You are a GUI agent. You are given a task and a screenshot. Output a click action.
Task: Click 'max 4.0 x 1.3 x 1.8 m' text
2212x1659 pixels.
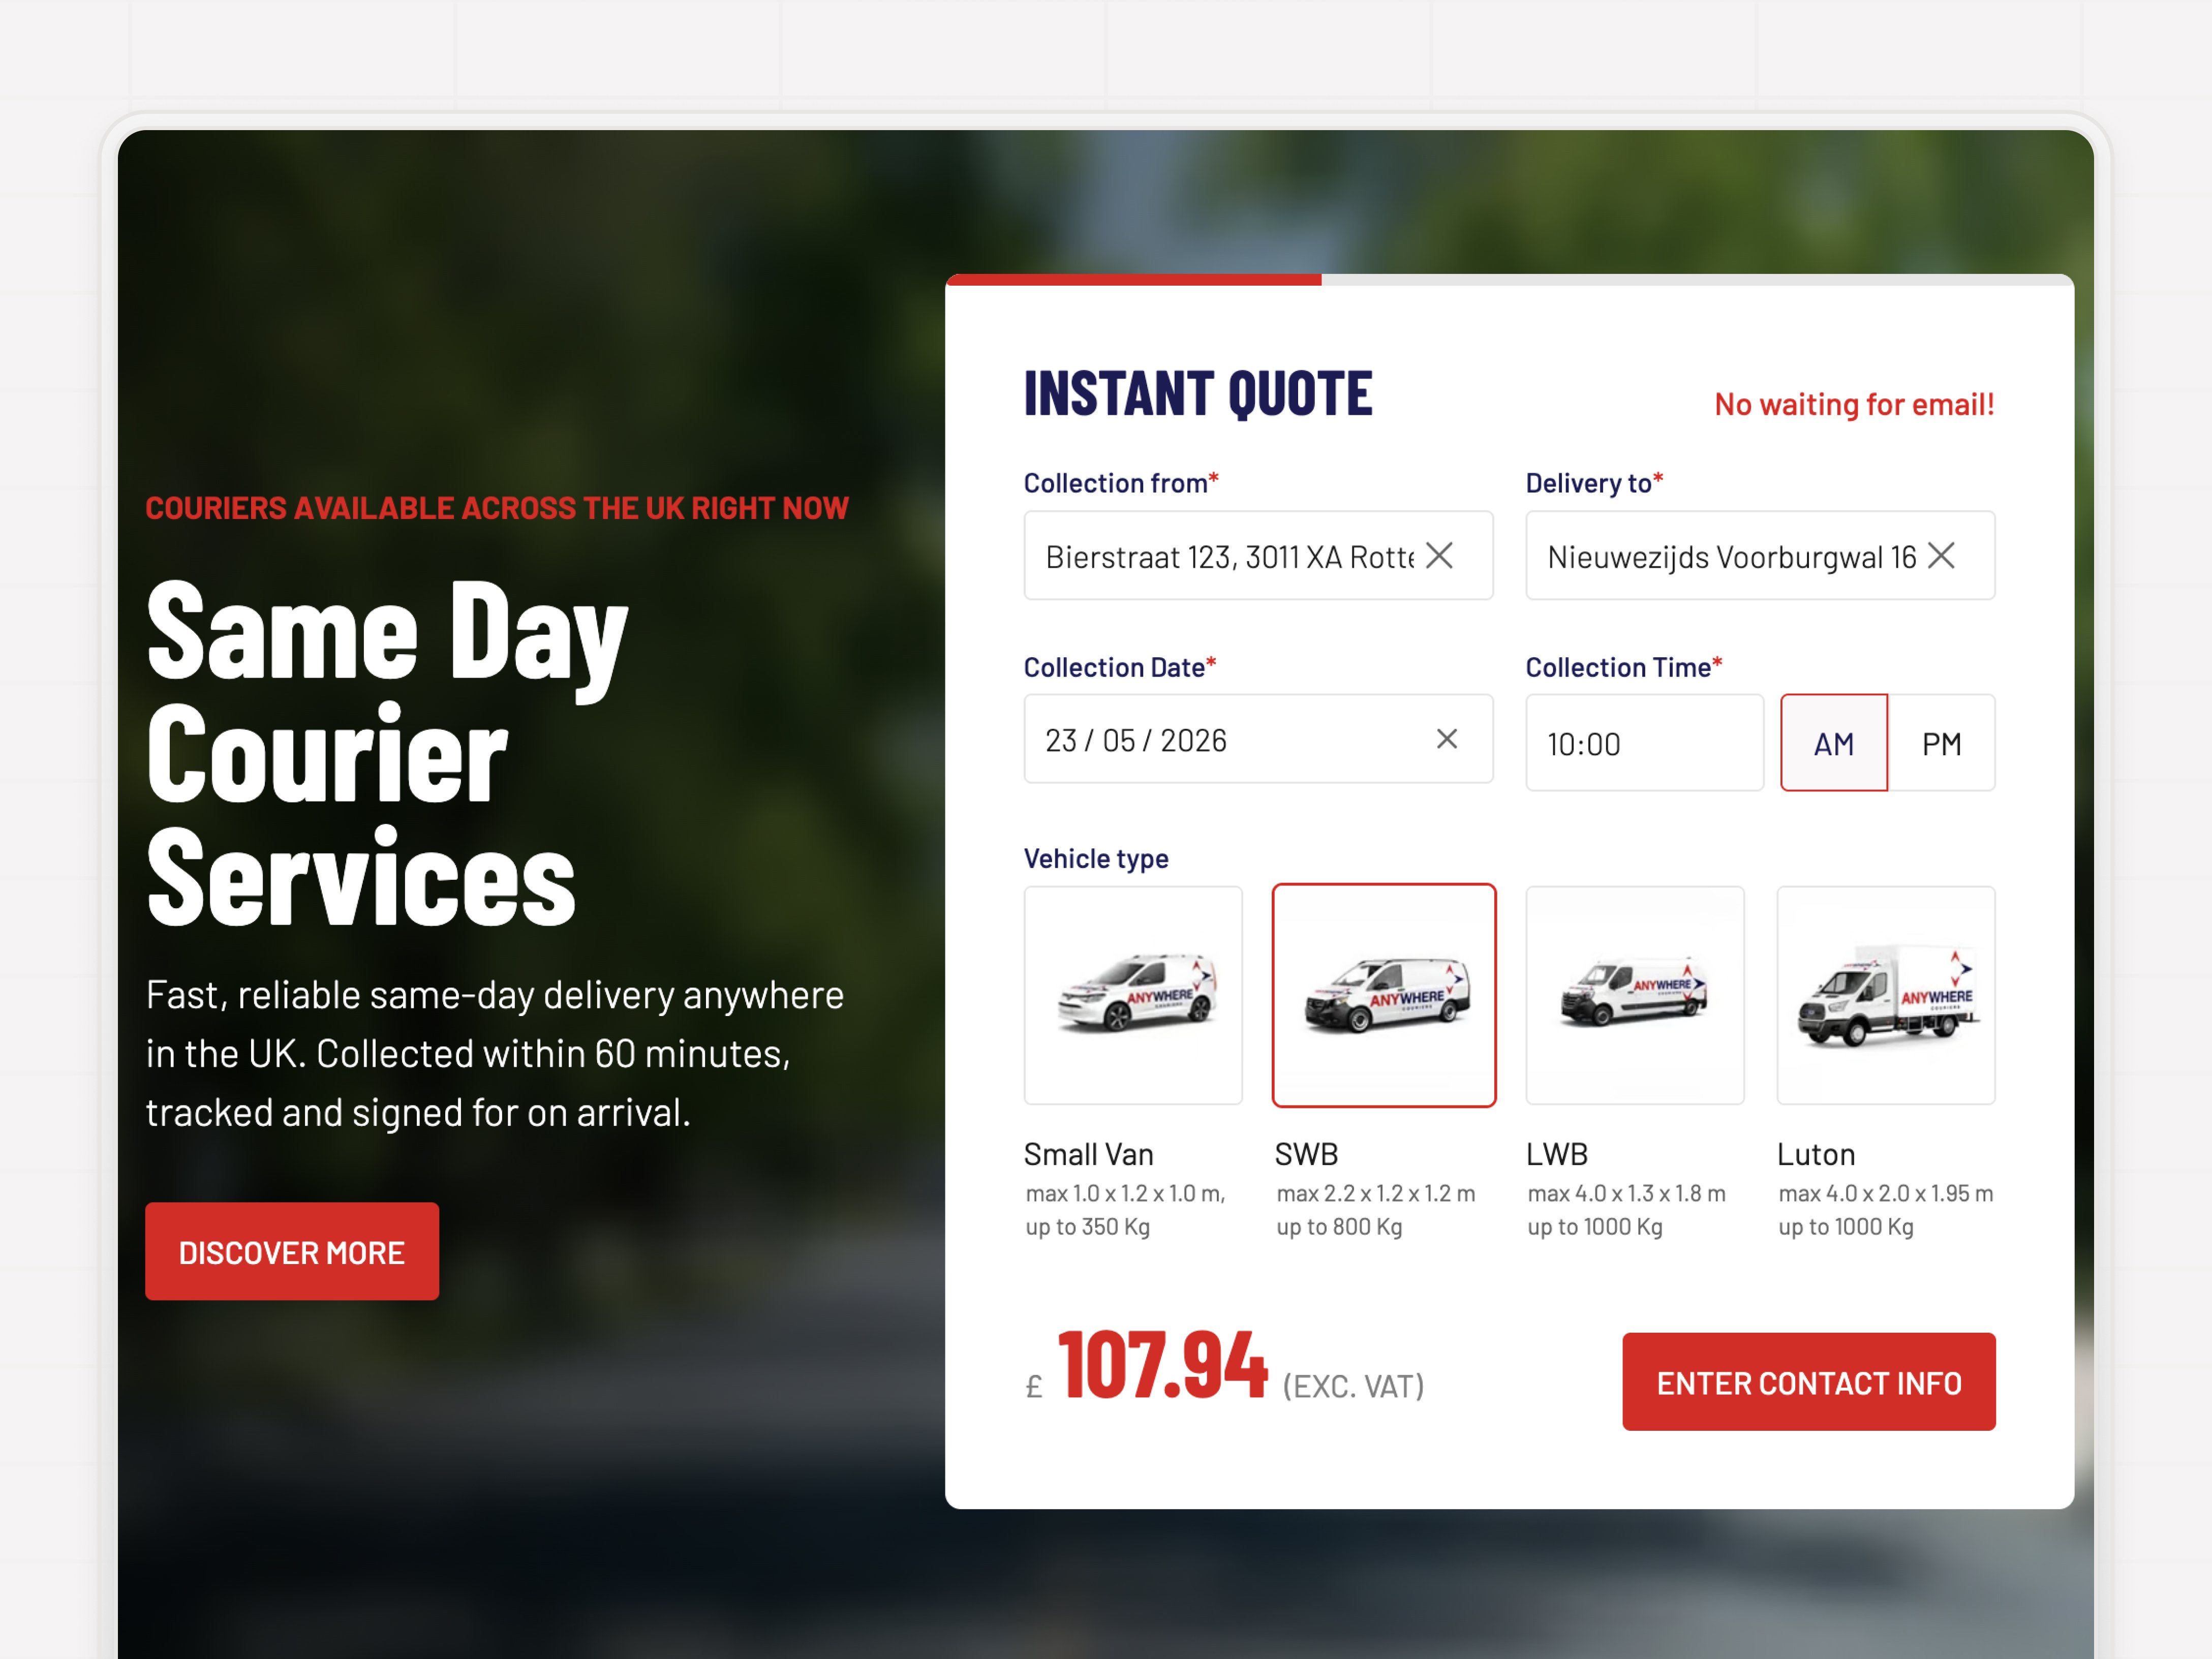pyautogui.click(x=1626, y=1194)
